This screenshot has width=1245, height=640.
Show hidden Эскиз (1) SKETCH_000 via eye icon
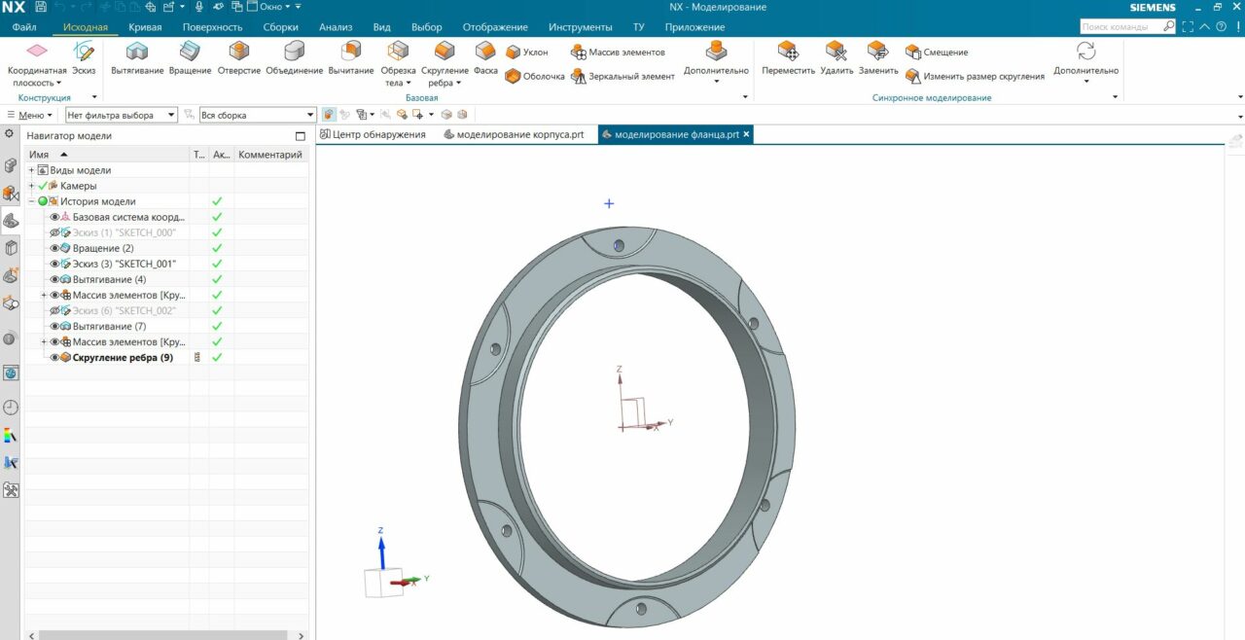click(55, 233)
